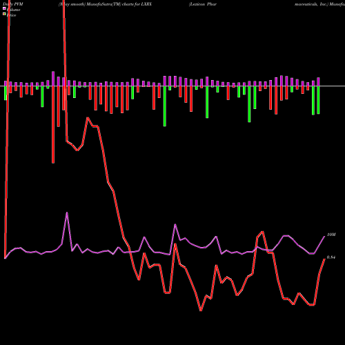Image resolution: width=345 pixels, height=345 pixels.
Task: Click the Price legend label
Action: 11,15
